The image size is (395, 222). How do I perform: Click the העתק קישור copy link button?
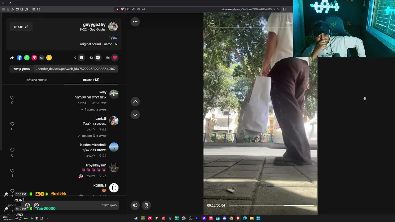click(22, 69)
